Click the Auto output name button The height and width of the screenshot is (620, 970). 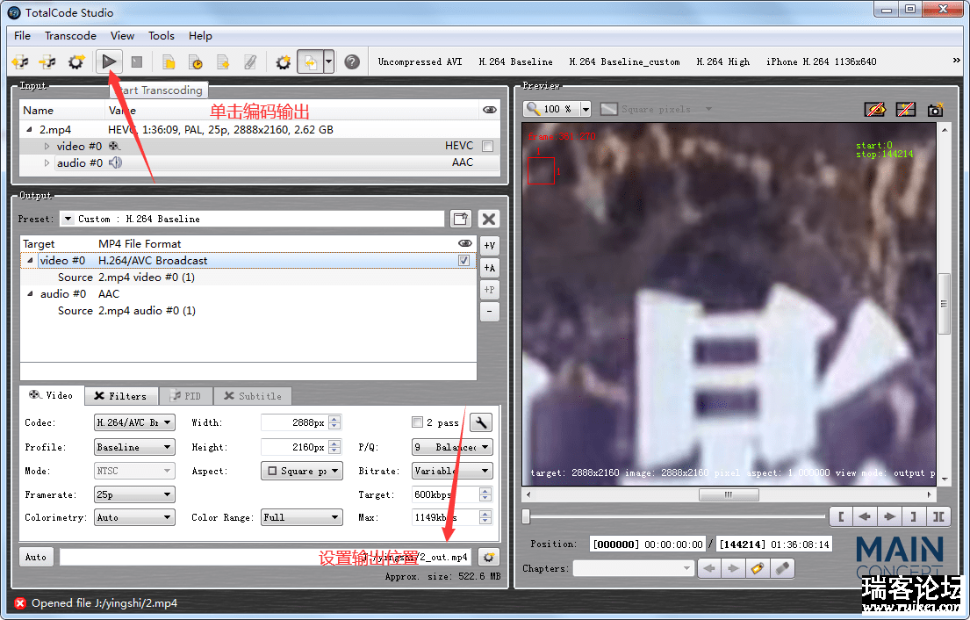(36, 557)
